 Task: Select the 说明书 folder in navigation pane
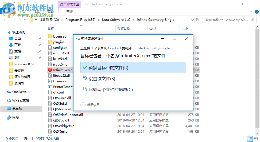click(x=19, y=83)
